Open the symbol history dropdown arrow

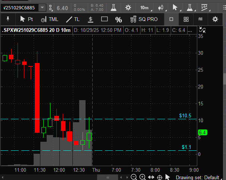(42, 7)
